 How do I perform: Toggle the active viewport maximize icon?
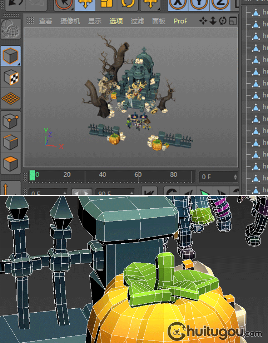pyautogui.click(x=233, y=21)
